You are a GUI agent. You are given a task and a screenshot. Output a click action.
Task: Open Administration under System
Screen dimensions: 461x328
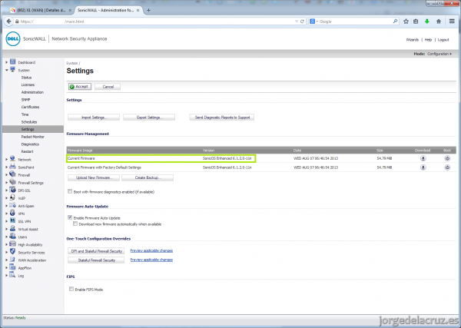point(32,92)
